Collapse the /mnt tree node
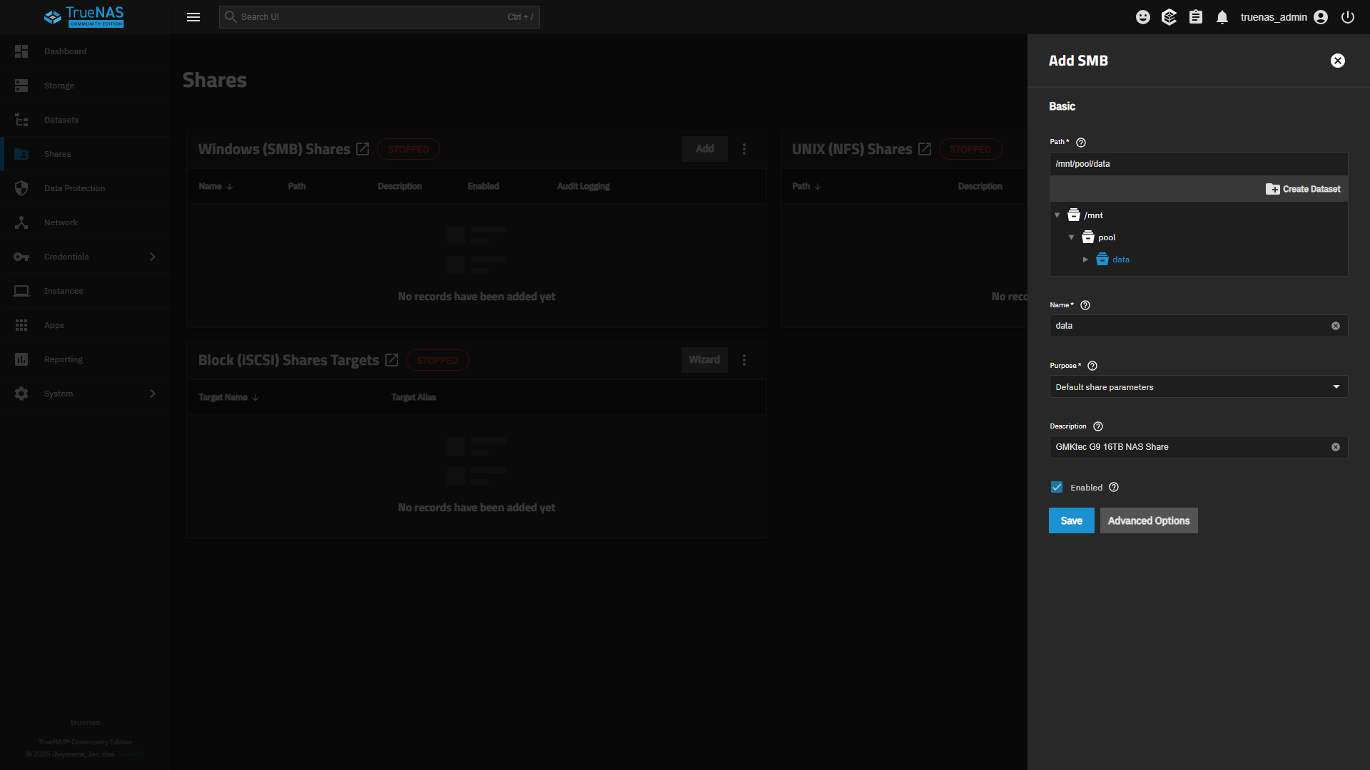Screen dimensions: 1370x770 tap(1057, 215)
